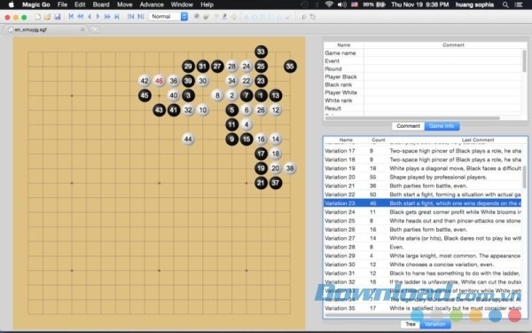Viewport: 532px width, 333px height.
Task: Jump to first move with toolbar arrow
Action: pyautogui.click(x=71, y=17)
